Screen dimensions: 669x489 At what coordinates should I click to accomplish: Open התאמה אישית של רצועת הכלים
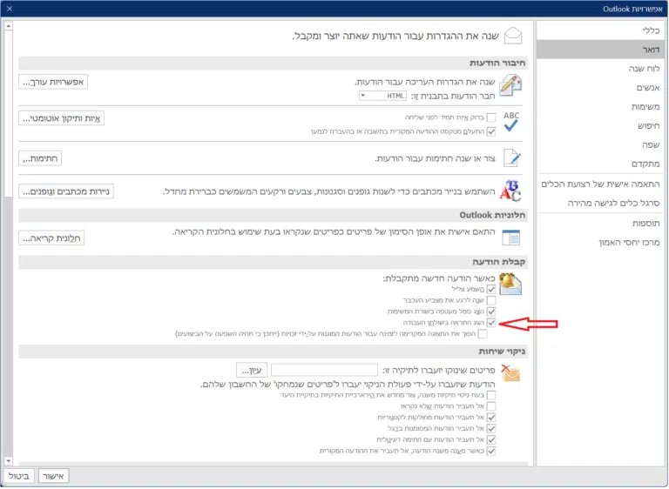pyautogui.click(x=600, y=184)
